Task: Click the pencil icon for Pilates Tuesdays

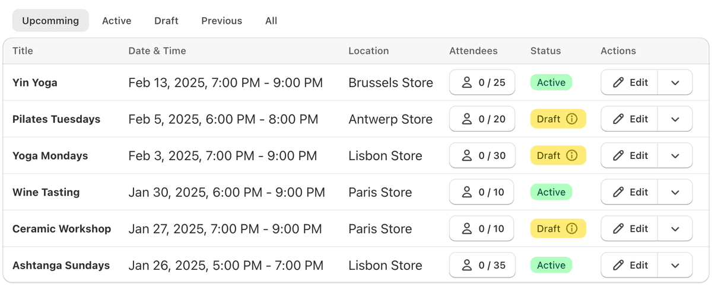Action: (618, 119)
